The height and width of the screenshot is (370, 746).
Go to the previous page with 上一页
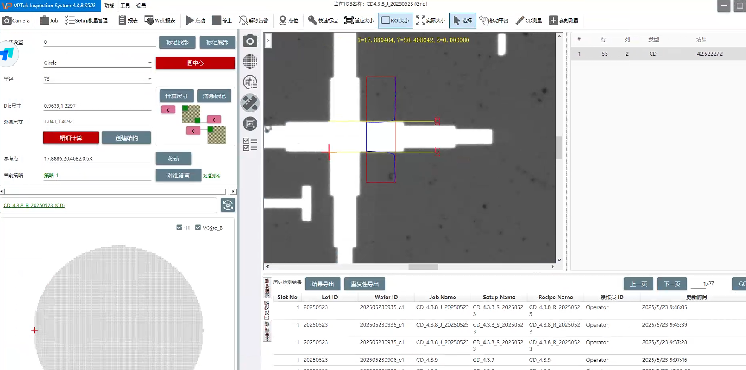coord(639,284)
